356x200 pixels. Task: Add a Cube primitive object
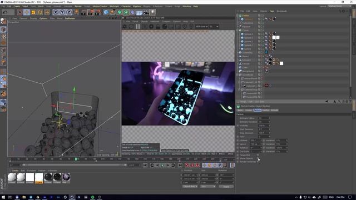tap(106, 12)
